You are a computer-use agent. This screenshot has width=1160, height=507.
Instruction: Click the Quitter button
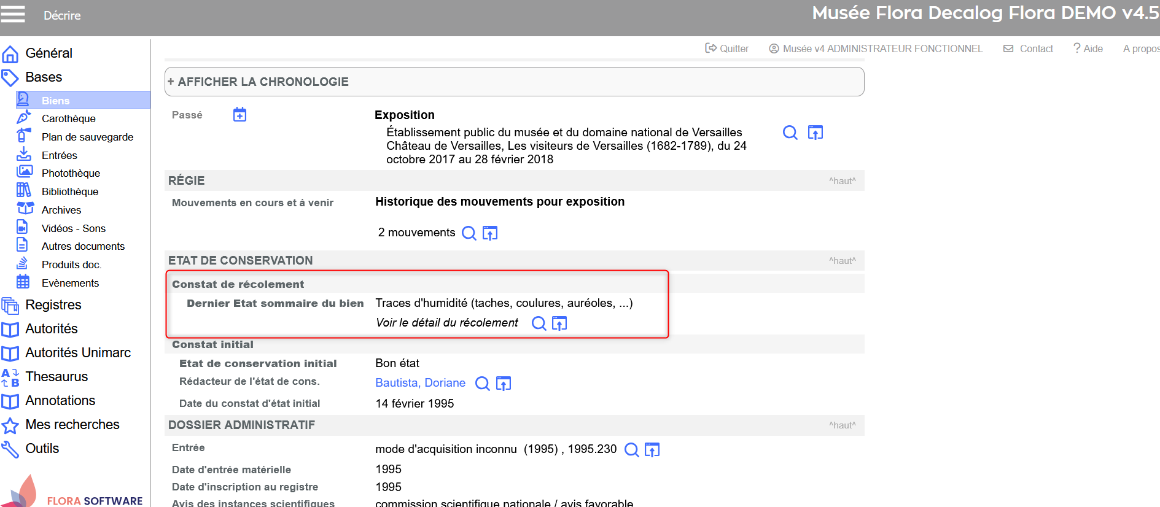click(x=727, y=48)
